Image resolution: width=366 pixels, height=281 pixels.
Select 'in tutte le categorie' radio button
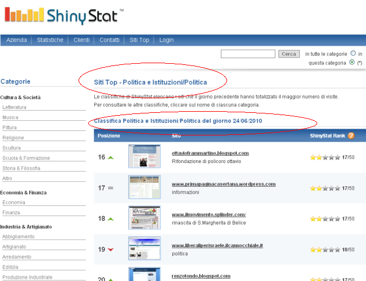(x=353, y=54)
